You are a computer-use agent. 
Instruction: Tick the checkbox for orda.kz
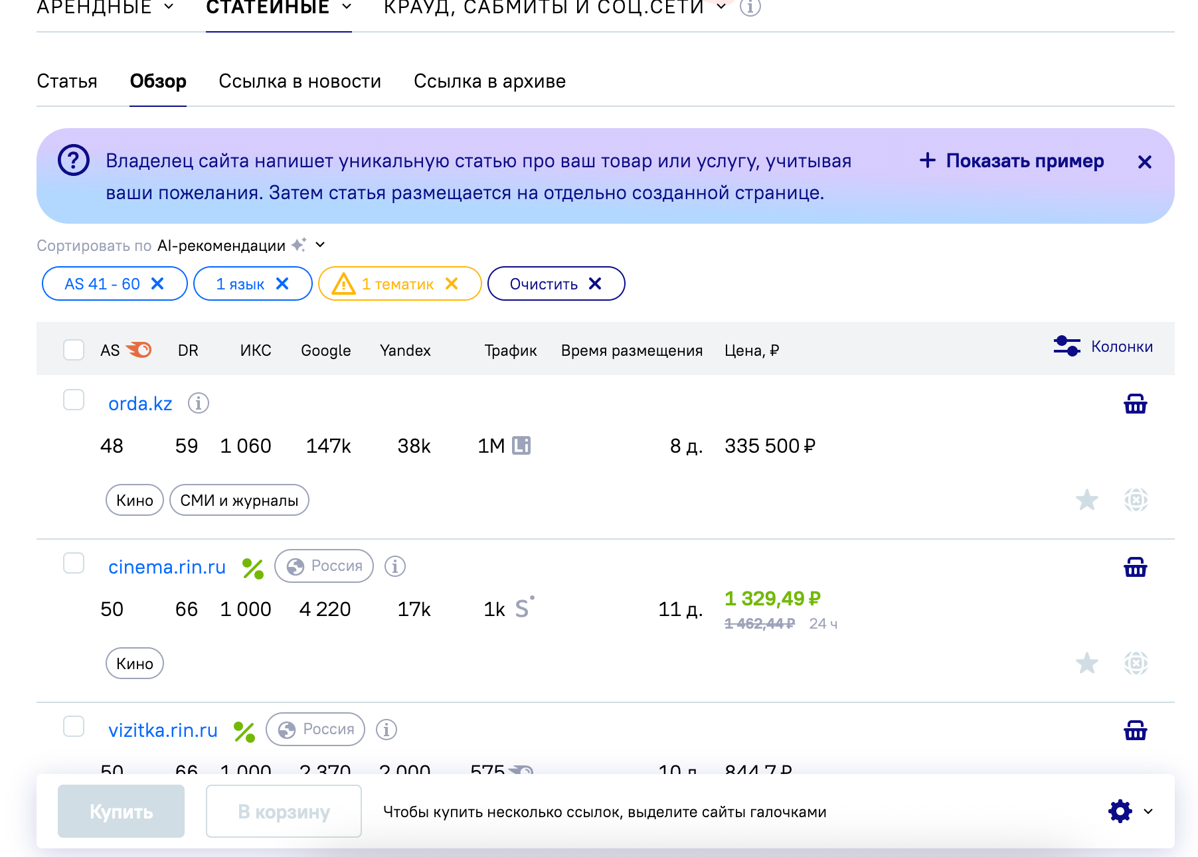coord(74,400)
